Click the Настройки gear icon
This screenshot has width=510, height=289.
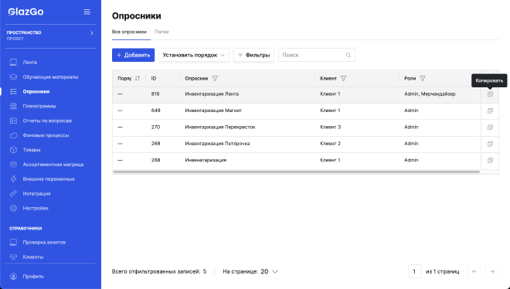pyautogui.click(x=13, y=208)
